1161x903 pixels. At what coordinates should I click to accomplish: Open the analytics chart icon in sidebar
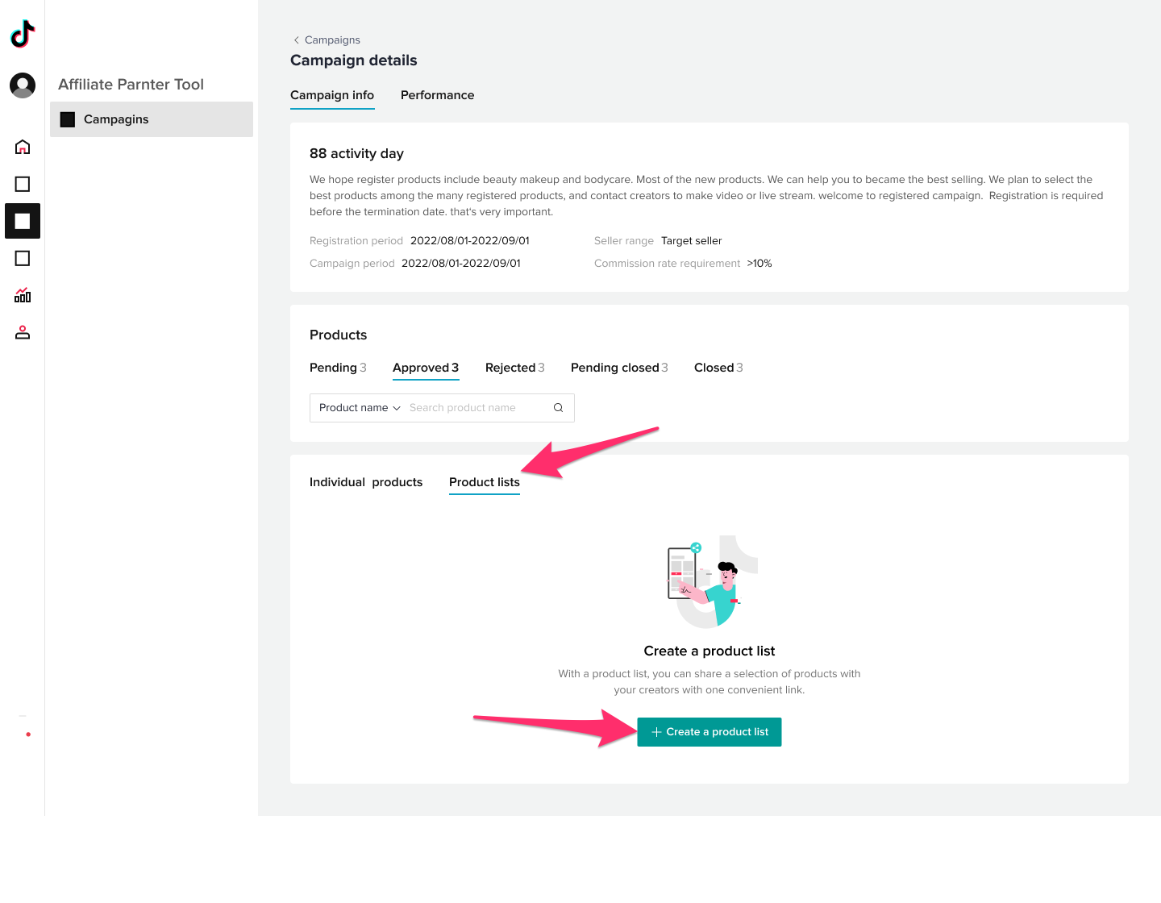coord(23,295)
